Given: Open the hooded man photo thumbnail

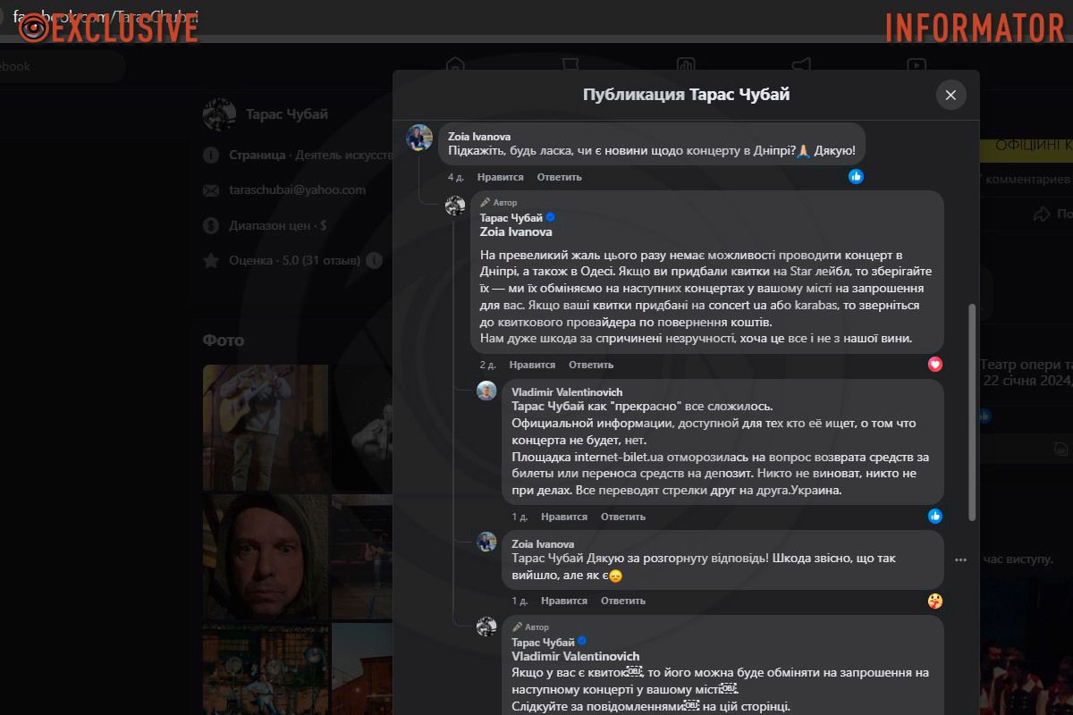Looking at the screenshot, I should click(265, 556).
